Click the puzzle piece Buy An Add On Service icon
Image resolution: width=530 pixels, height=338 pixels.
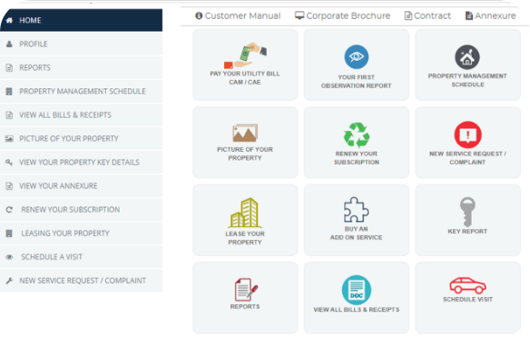pyautogui.click(x=357, y=210)
